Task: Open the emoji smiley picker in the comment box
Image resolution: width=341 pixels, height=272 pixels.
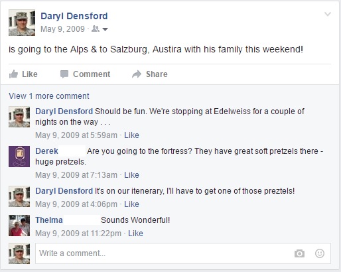Action: click(x=320, y=253)
